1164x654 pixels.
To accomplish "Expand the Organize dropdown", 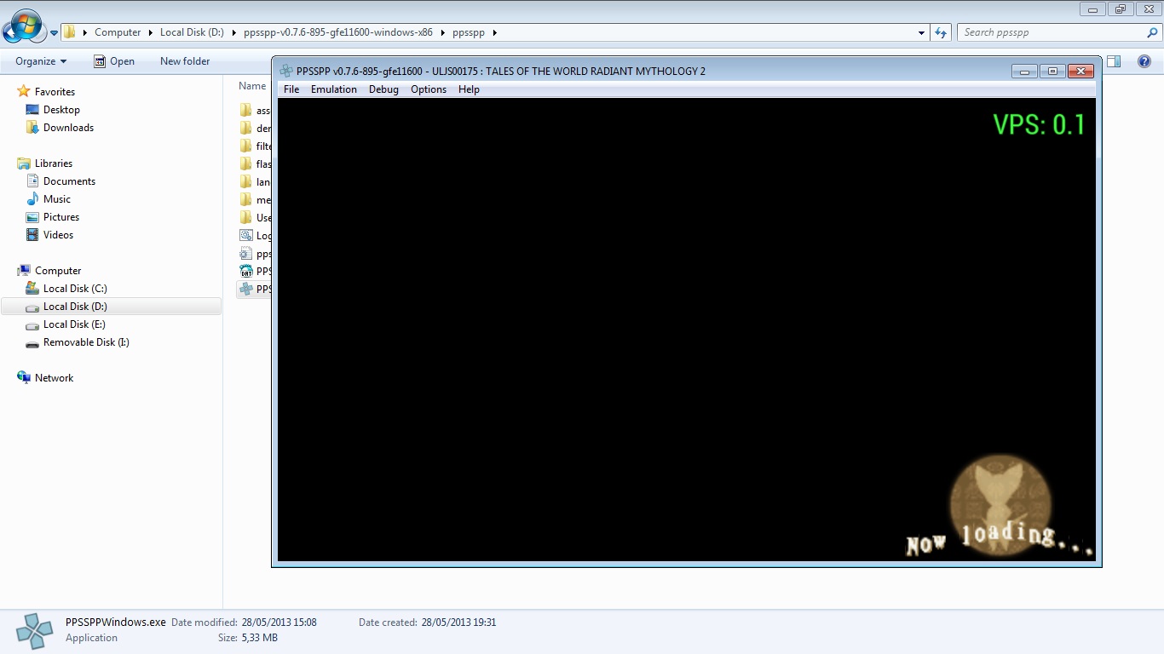I will click(x=40, y=61).
